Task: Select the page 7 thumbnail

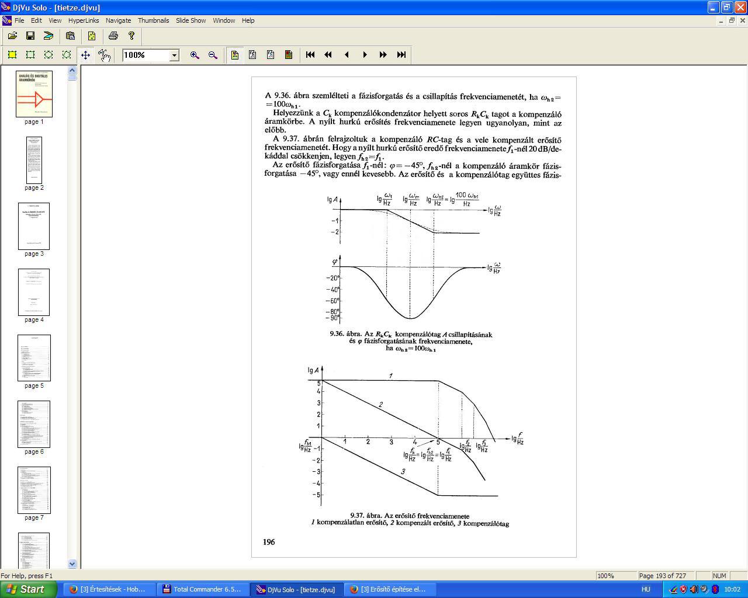Action: 34,490
